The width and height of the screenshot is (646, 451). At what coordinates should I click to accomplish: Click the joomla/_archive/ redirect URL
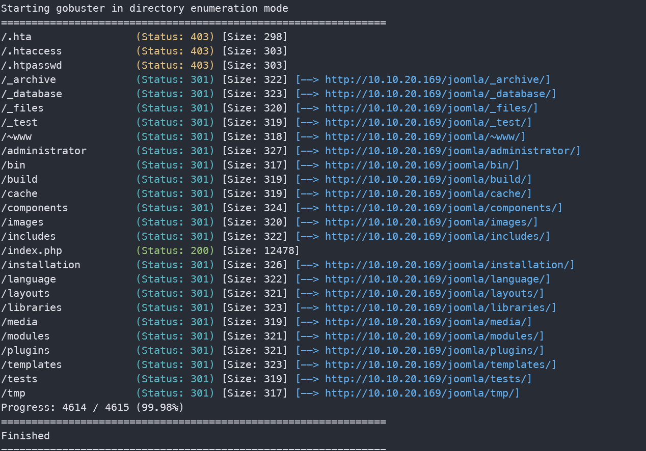pyautogui.click(x=435, y=79)
